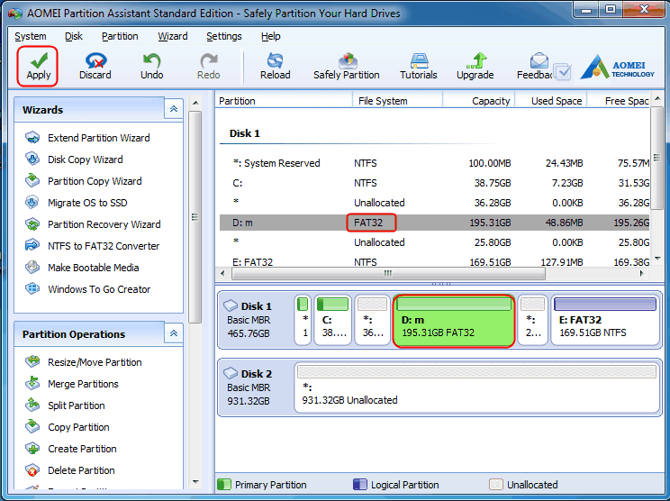Click partition list horizontal scrollbar

tap(388, 273)
